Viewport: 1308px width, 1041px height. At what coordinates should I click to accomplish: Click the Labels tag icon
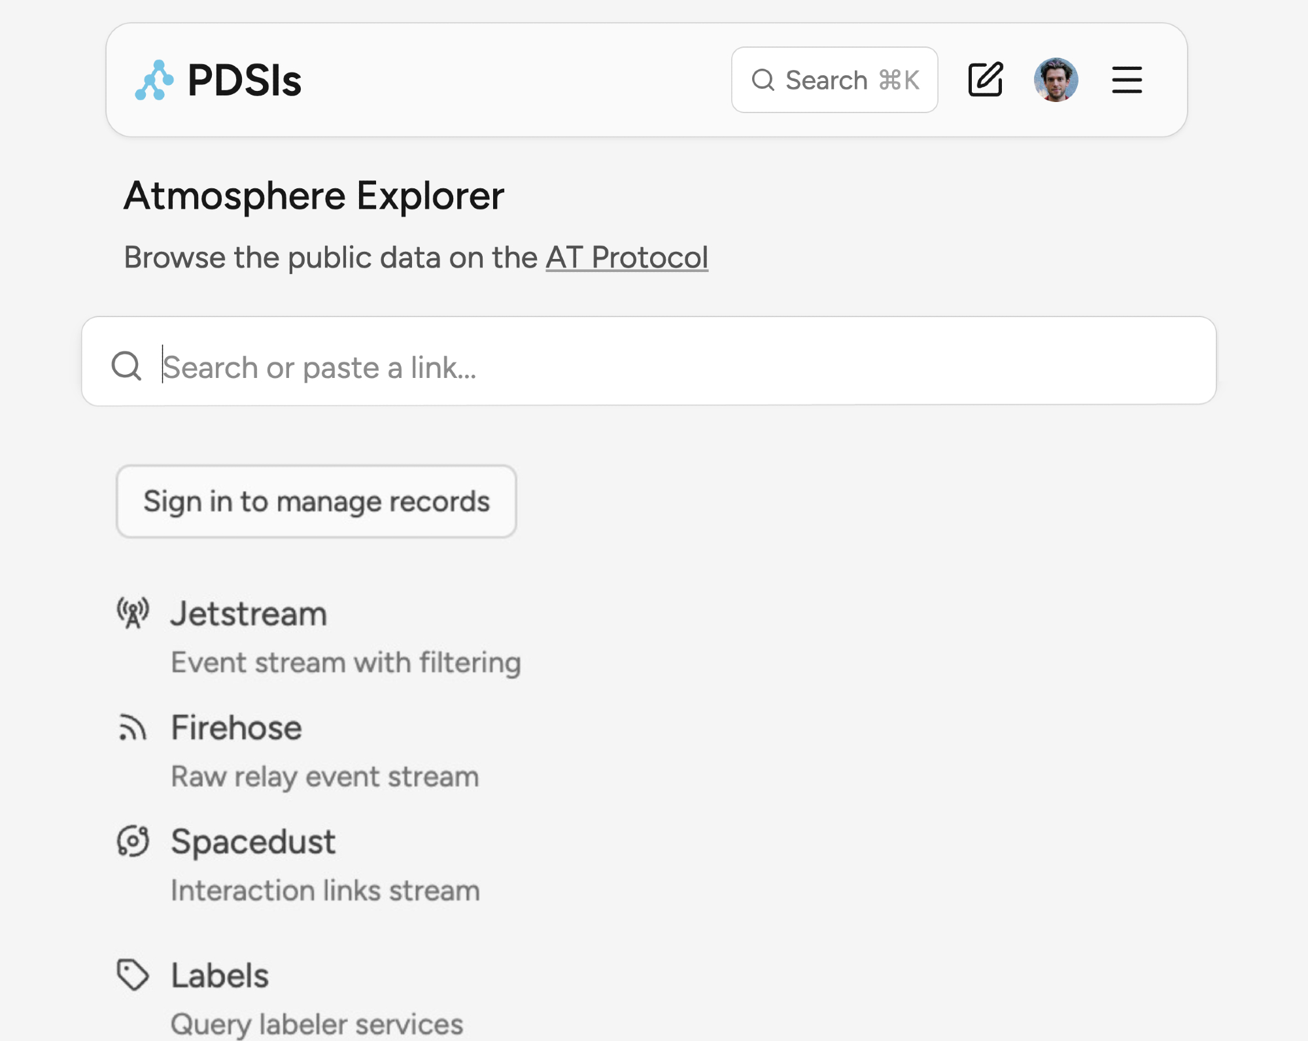click(133, 975)
